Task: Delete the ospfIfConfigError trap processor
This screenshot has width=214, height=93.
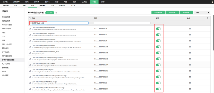Action: (x=190, y=35)
